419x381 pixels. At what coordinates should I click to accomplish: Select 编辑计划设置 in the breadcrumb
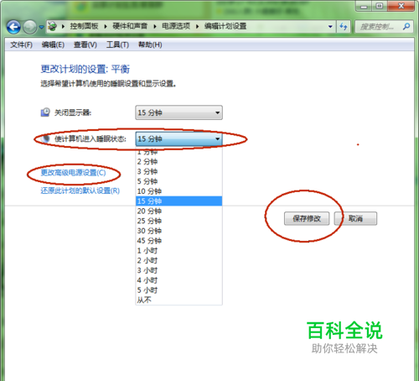click(x=225, y=26)
